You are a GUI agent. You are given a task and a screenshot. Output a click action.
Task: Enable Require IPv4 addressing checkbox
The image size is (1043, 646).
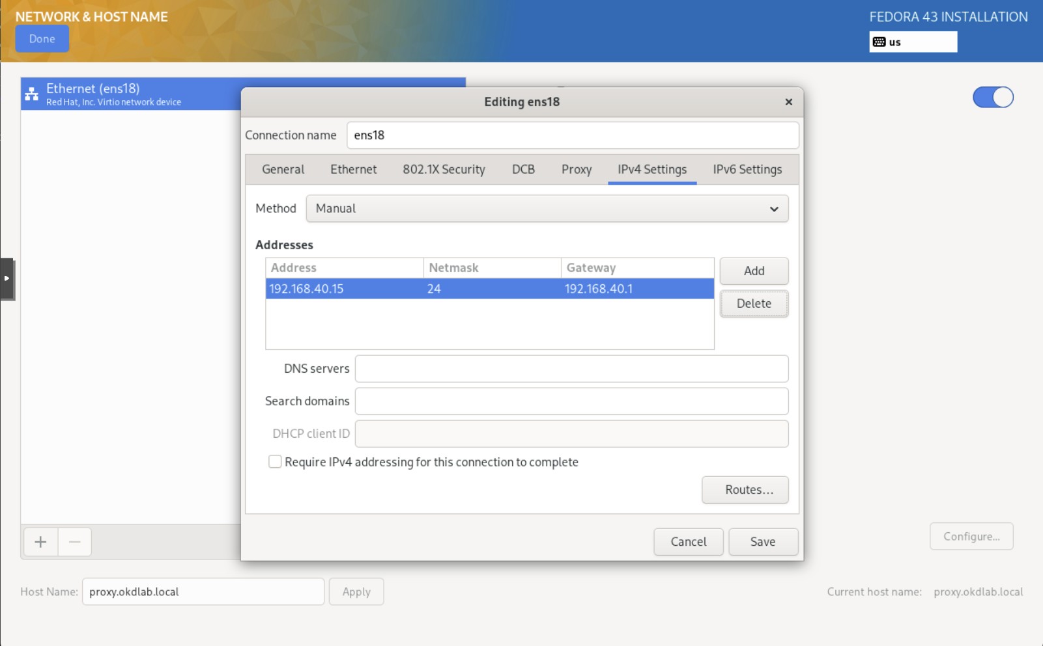coord(275,462)
